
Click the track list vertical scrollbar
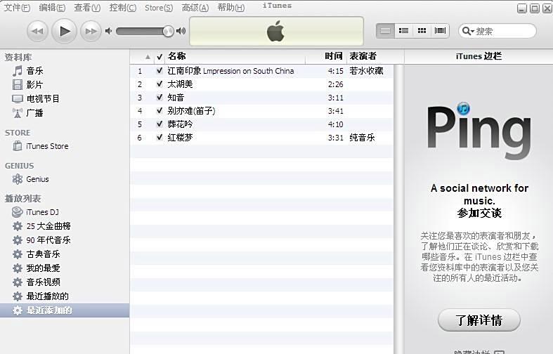398,209
